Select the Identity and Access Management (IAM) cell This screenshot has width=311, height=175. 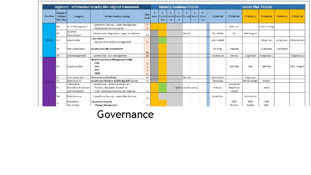tap(117, 66)
